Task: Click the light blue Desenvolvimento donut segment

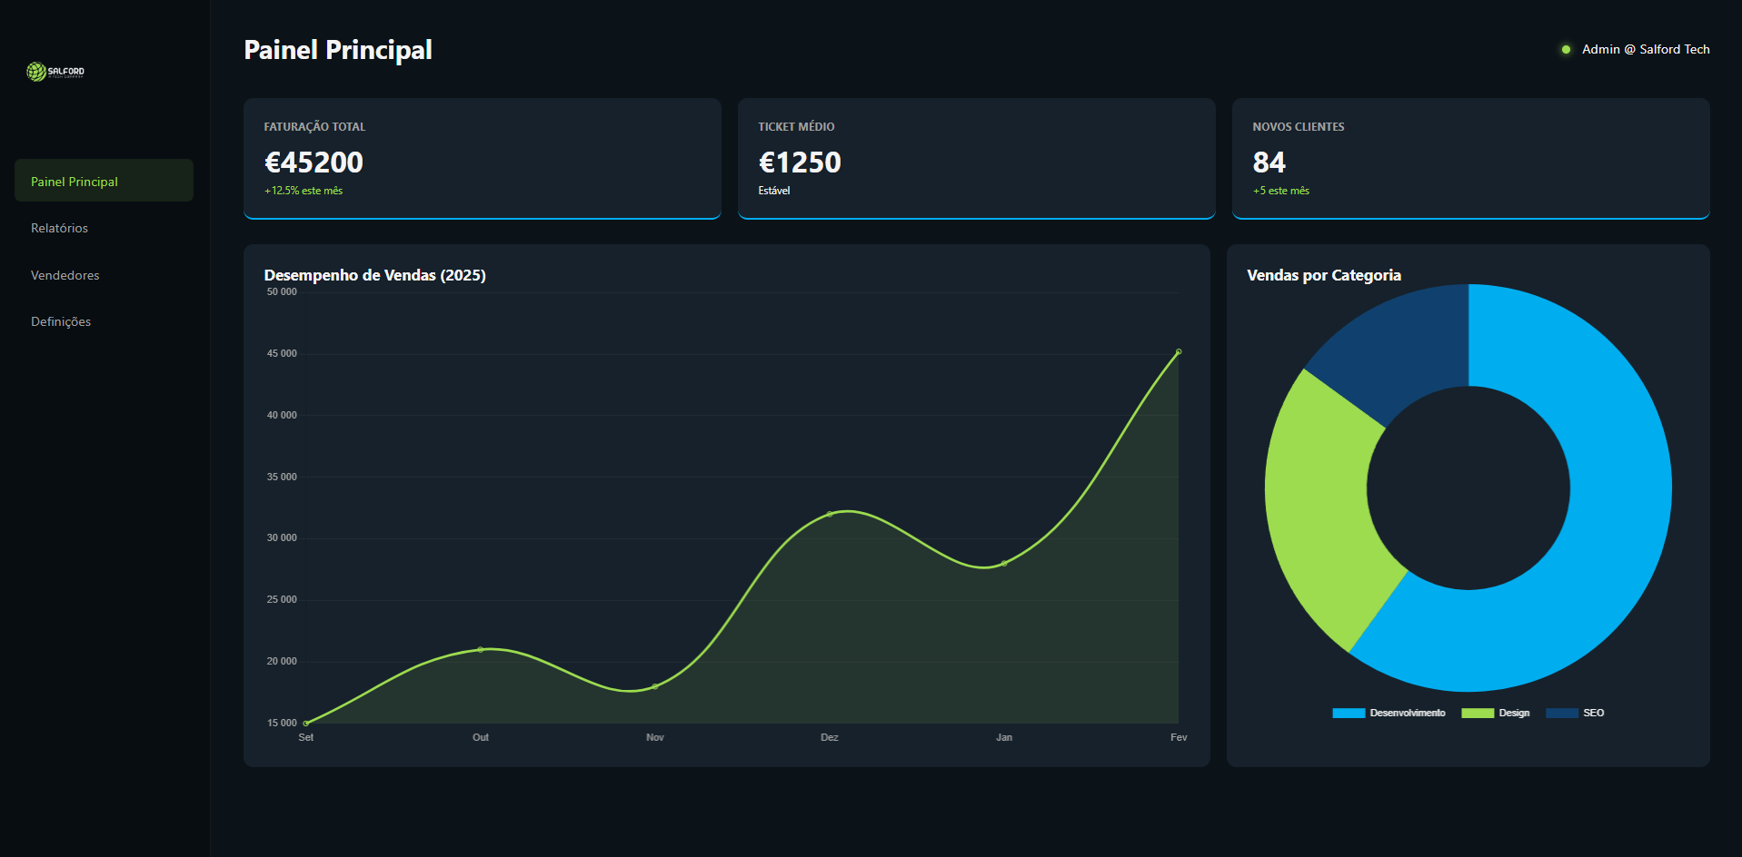Action: (x=1599, y=545)
